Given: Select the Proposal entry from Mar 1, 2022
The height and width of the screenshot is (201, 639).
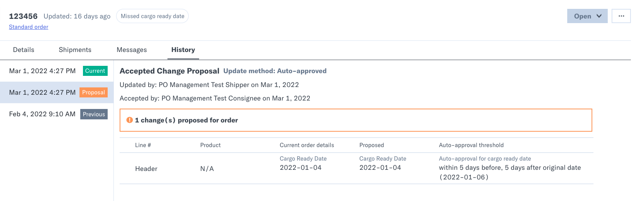Looking at the screenshot, I should [57, 92].
